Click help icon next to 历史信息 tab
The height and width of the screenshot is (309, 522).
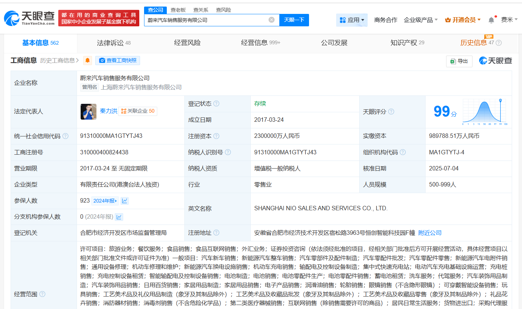pos(499,43)
